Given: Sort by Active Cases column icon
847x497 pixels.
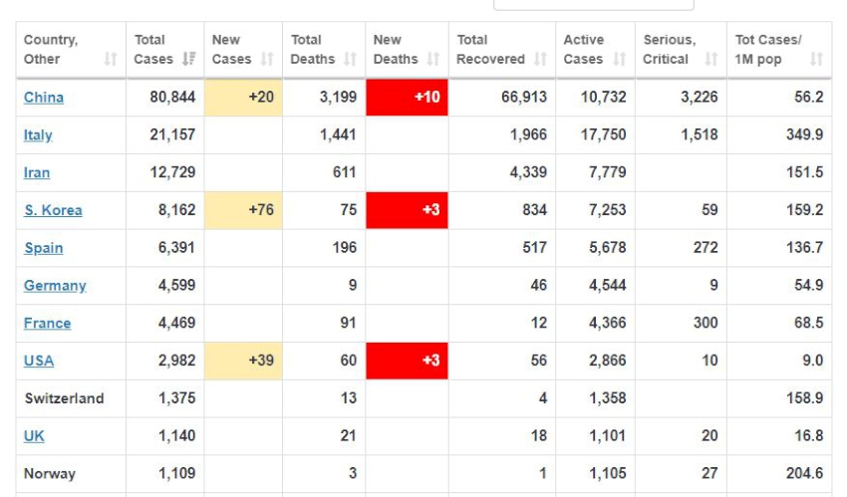Looking at the screenshot, I should point(618,60).
